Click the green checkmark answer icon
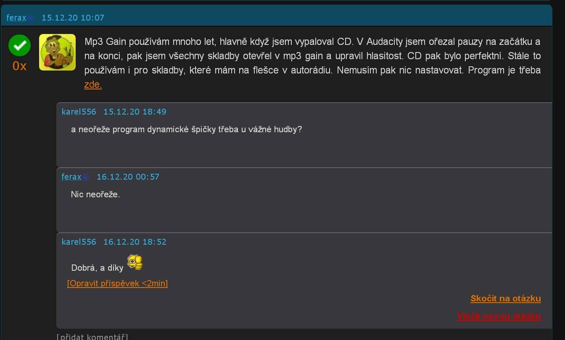This screenshot has height=340, width=565. point(20,45)
